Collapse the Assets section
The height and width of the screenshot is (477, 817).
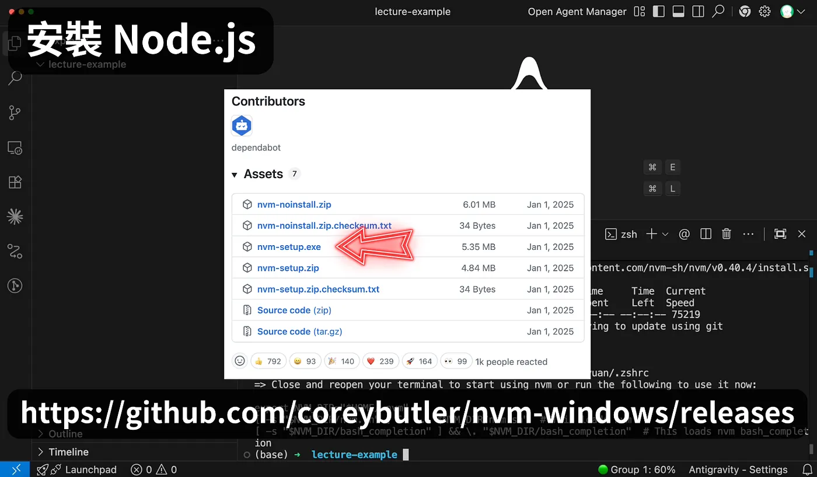tap(235, 175)
